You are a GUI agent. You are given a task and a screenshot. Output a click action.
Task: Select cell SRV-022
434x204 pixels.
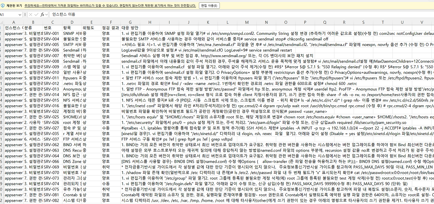pyautogui.click(x=53, y=111)
